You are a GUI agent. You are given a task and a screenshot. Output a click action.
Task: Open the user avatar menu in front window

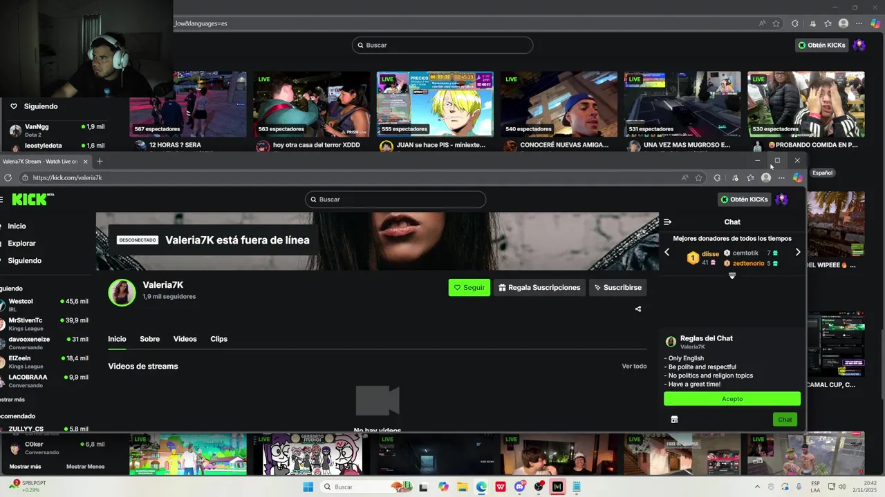(x=782, y=199)
